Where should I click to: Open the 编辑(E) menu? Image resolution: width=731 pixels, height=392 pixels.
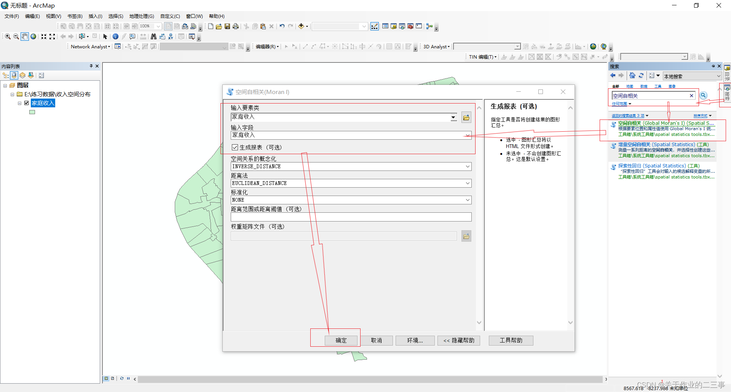[x=32, y=16]
